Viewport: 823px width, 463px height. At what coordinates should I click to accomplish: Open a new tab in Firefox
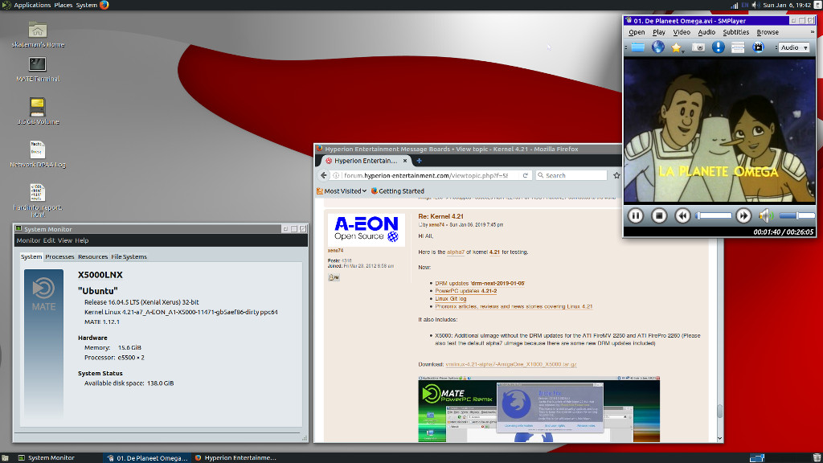click(419, 161)
